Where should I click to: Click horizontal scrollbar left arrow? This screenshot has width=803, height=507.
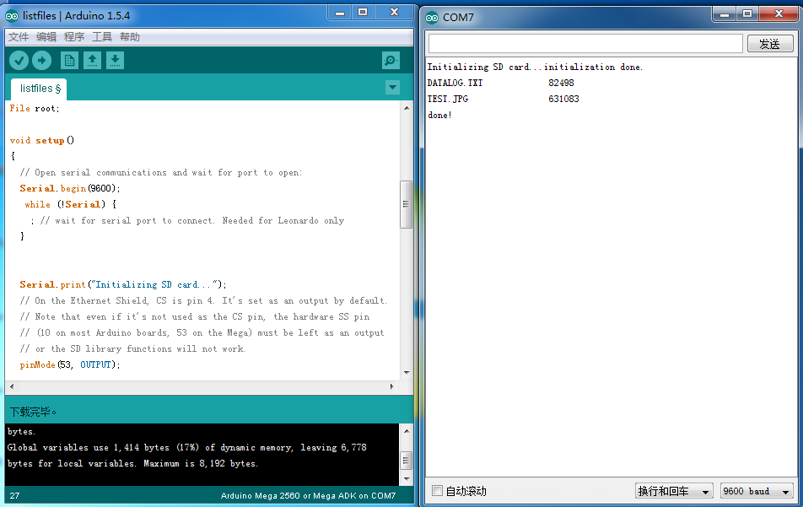pyautogui.click(x=11, y=386)
